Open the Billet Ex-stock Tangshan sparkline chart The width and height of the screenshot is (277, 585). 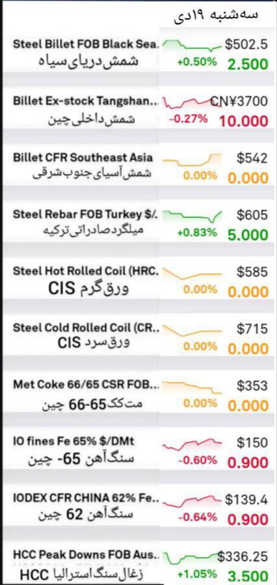click(x=192, y=102)
